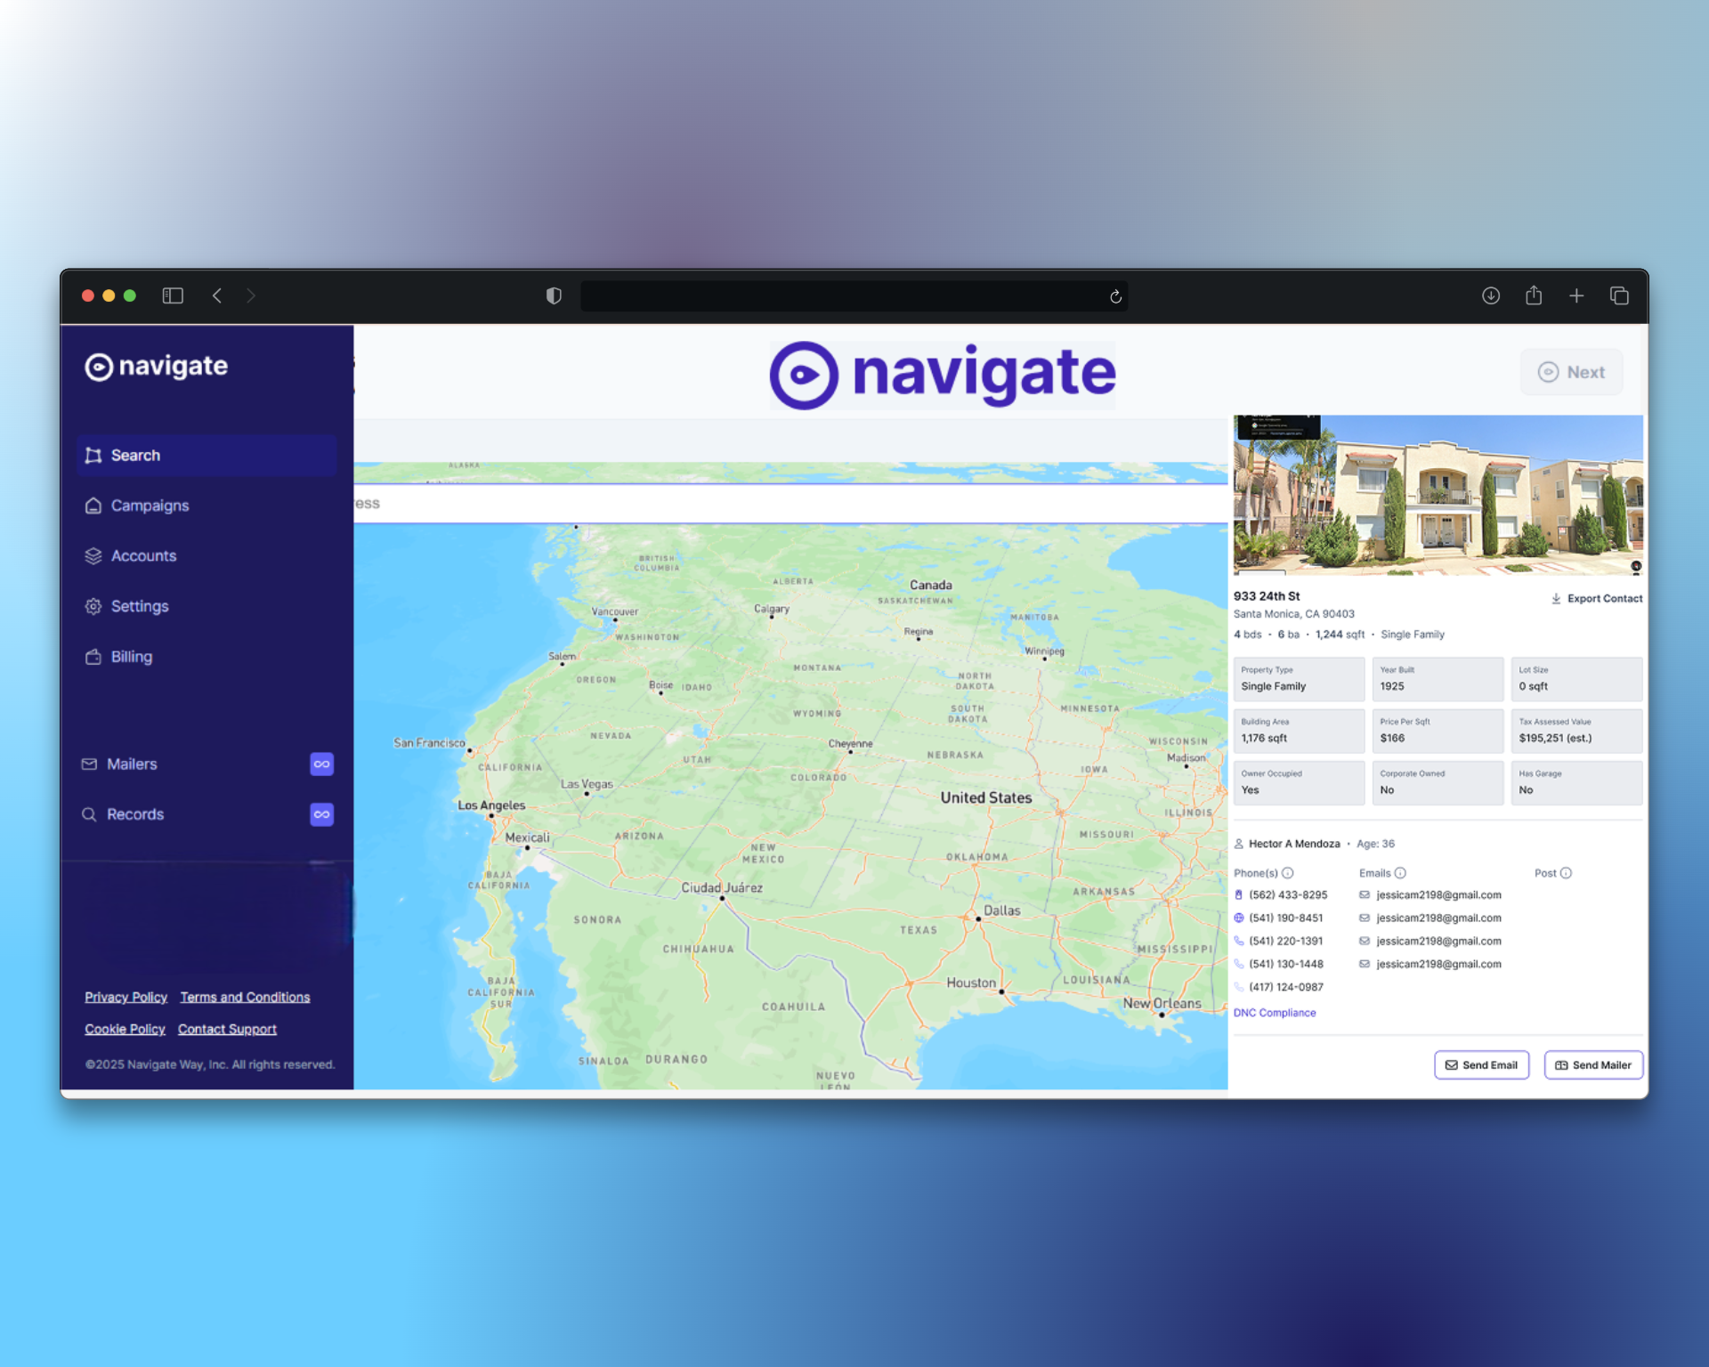Screen dimensions: 1709x1367
Task: Open Terms and Conditions link
Action: 245,997
